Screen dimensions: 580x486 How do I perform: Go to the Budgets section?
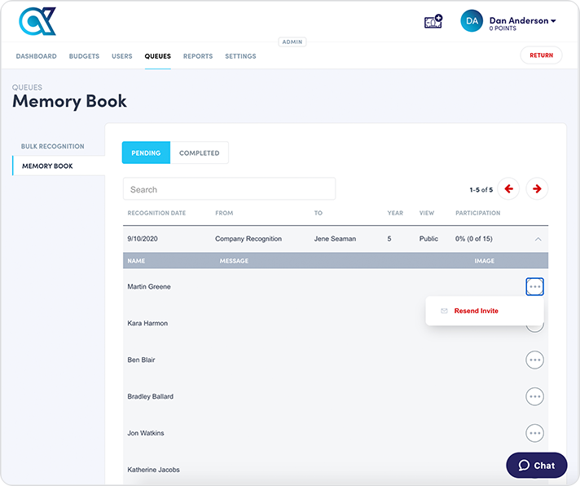point(84,56)
